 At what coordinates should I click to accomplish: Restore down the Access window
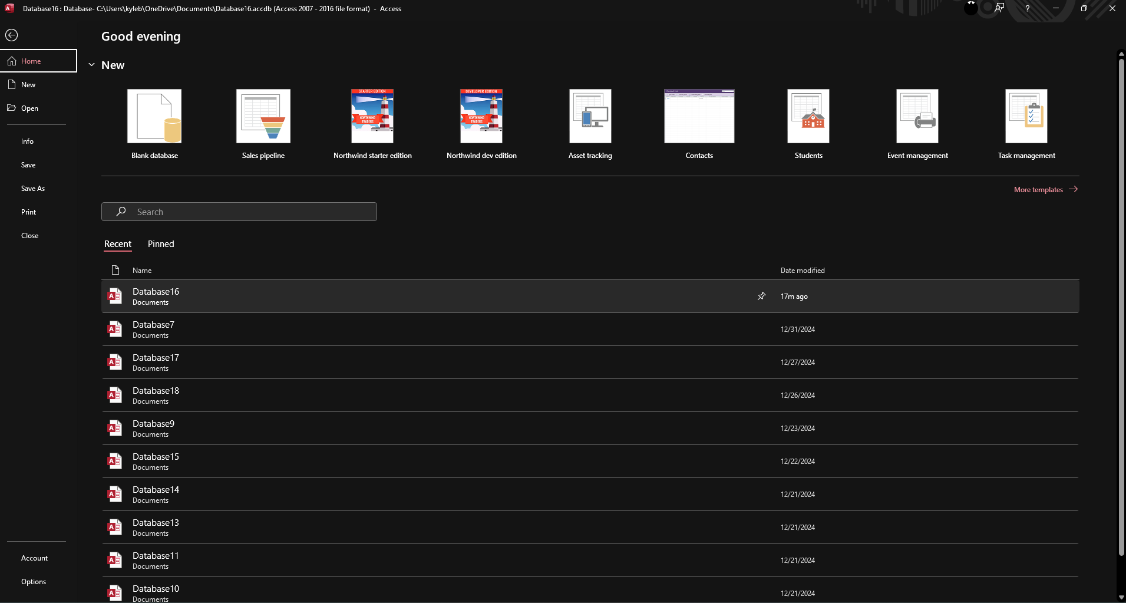(1084, 8)
